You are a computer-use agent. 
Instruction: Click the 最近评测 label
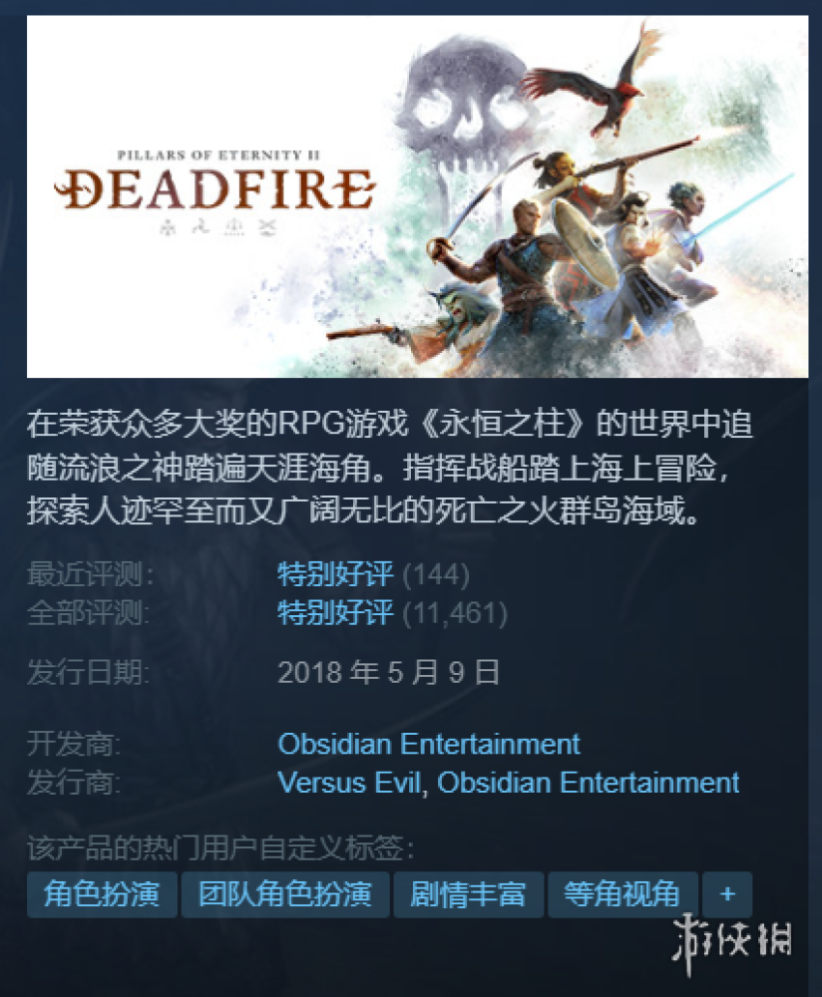click(x=90, y=574)
